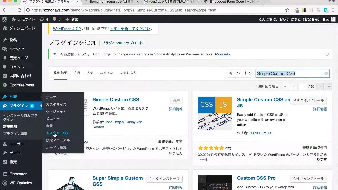Choose 設定マニュアル in the flyout
Viewport: 338px width, 190px height.
point(58,140)
